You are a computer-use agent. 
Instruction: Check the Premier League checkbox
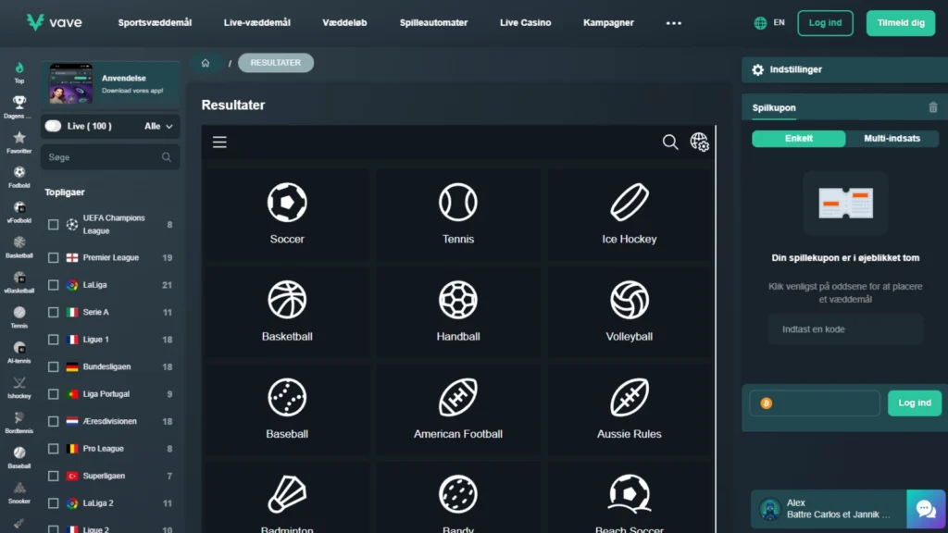click(53, 258)
